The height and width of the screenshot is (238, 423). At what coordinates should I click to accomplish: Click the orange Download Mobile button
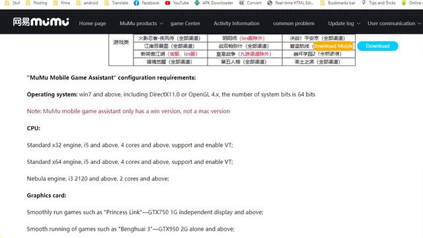[x=333, y=46]
